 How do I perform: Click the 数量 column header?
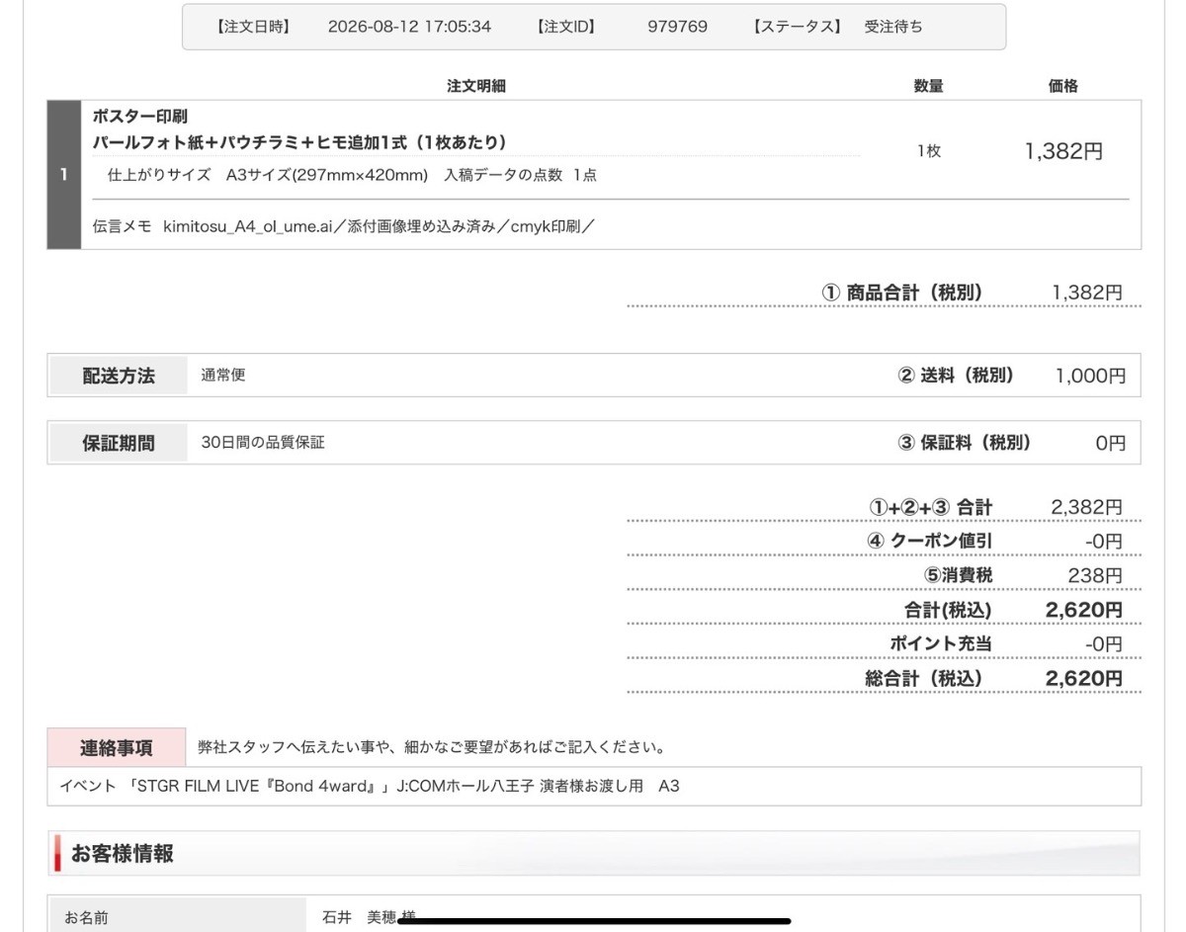pyautogui.click(x=928, y=86)
